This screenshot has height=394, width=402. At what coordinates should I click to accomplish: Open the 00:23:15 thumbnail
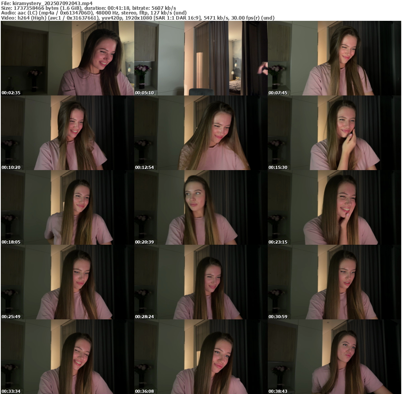334,207
